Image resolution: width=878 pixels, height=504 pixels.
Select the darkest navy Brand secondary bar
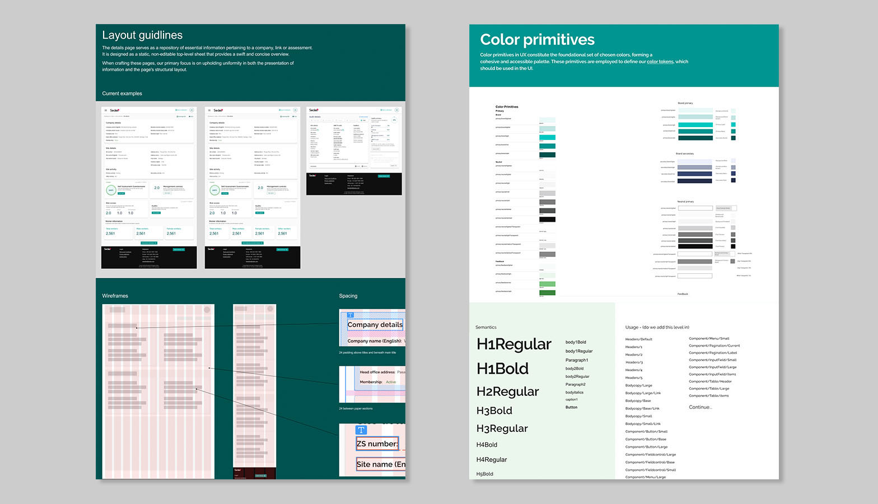(x=695, y=181)
